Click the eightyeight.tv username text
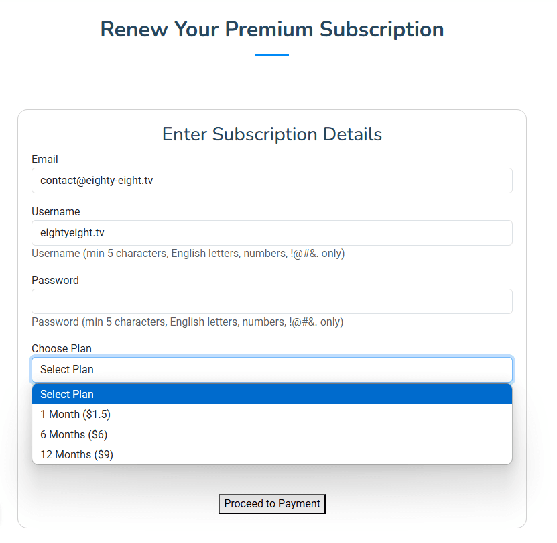 point(72,233)
